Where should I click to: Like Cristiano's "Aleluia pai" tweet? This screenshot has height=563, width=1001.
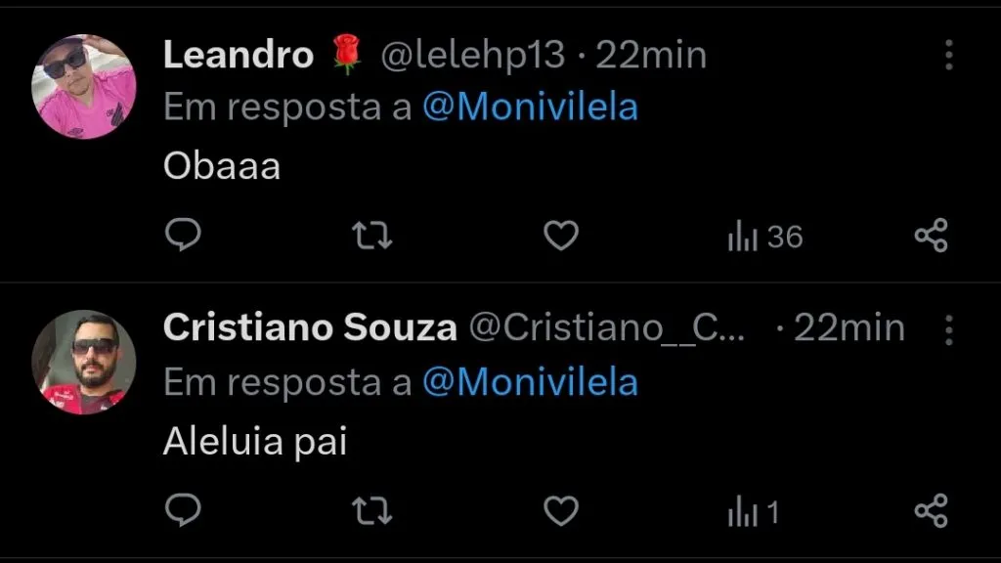click(x=560, y=509)
